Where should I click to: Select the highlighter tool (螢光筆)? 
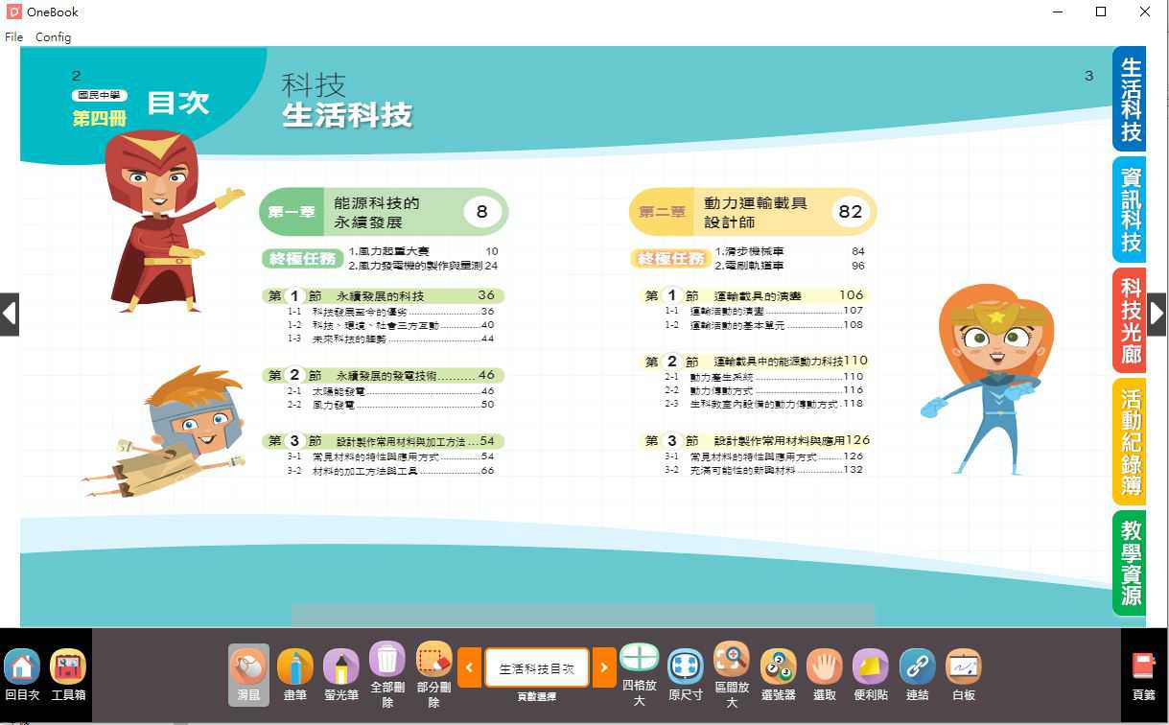(x=340, y=675)
